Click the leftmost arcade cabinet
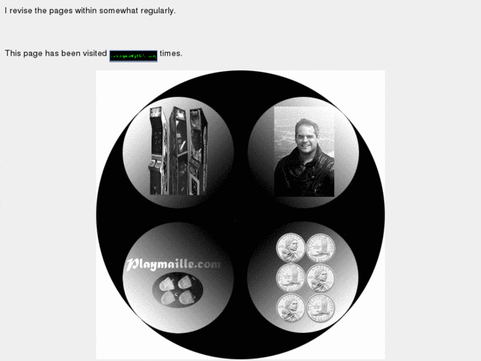481x361 pixels. [158, 151]
